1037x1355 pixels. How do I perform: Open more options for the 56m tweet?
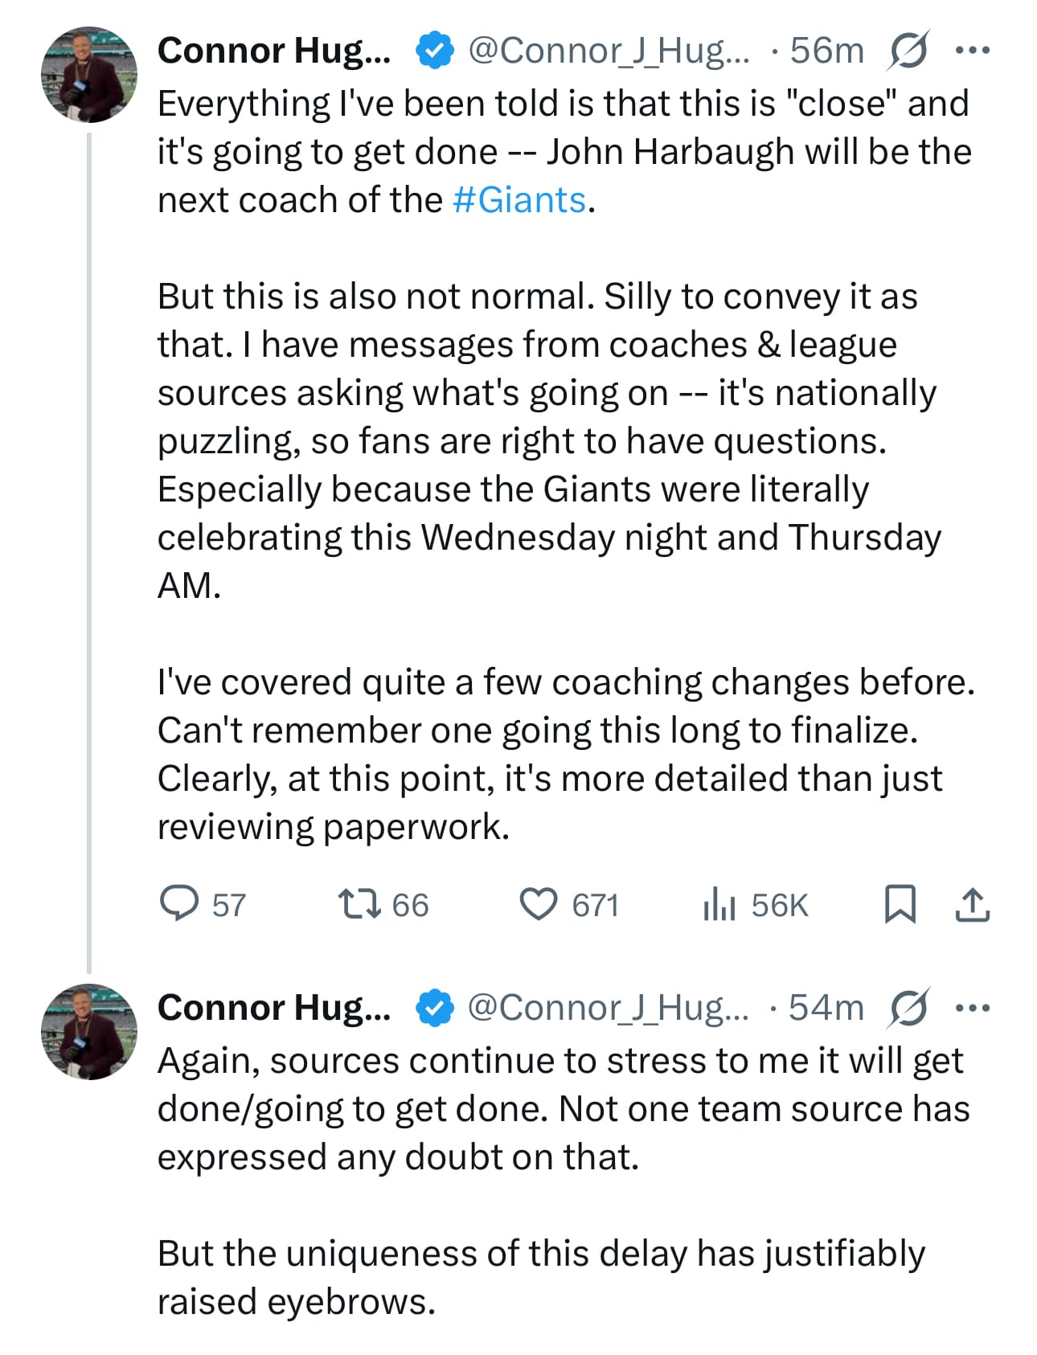coord(972,51)
